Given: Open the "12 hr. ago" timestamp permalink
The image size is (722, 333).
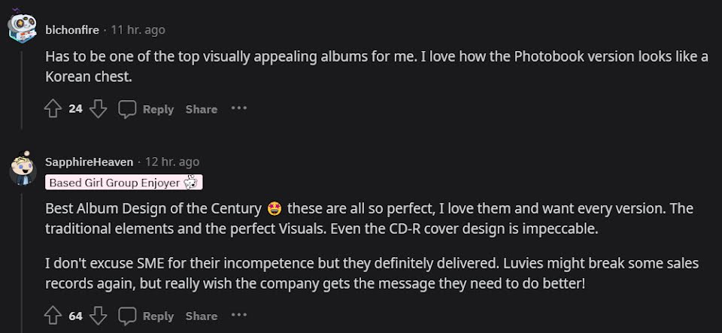Looking at the screenshot, I should coord(172,162).
